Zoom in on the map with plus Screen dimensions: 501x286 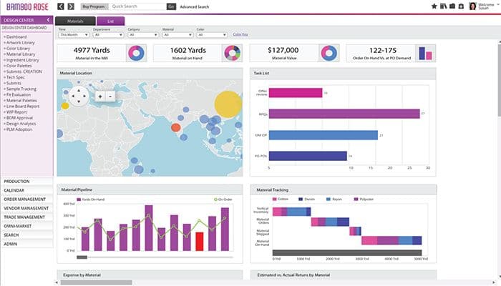pyautogui.click(x=100, y=96)
